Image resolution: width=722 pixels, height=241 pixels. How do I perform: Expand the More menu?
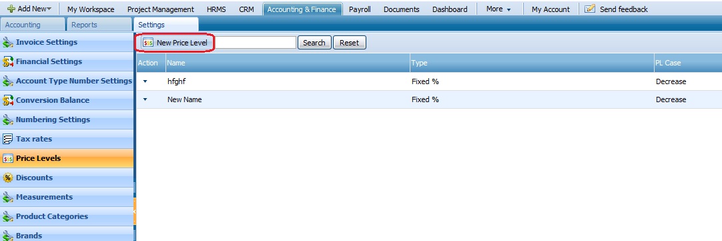click(498, 9)
